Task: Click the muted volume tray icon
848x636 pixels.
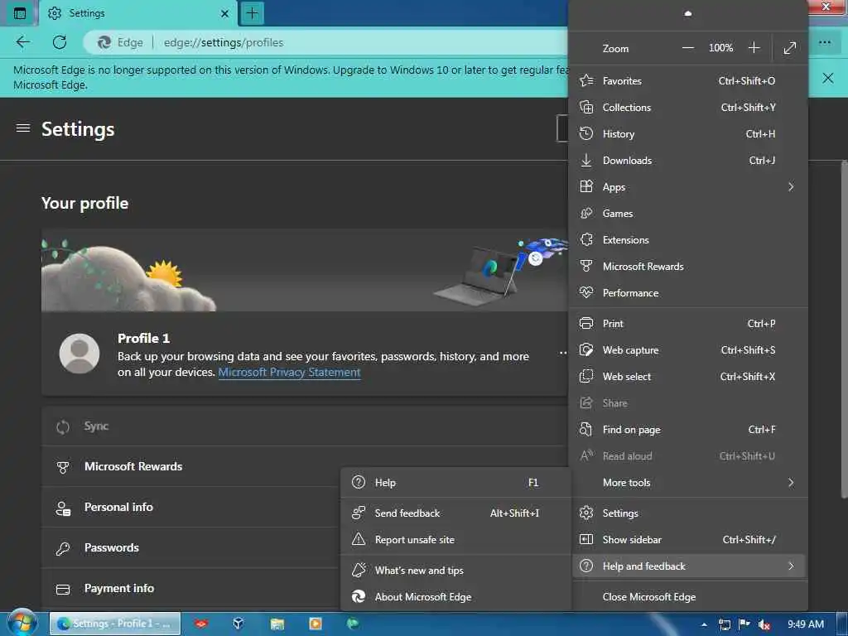Action: 764,624
